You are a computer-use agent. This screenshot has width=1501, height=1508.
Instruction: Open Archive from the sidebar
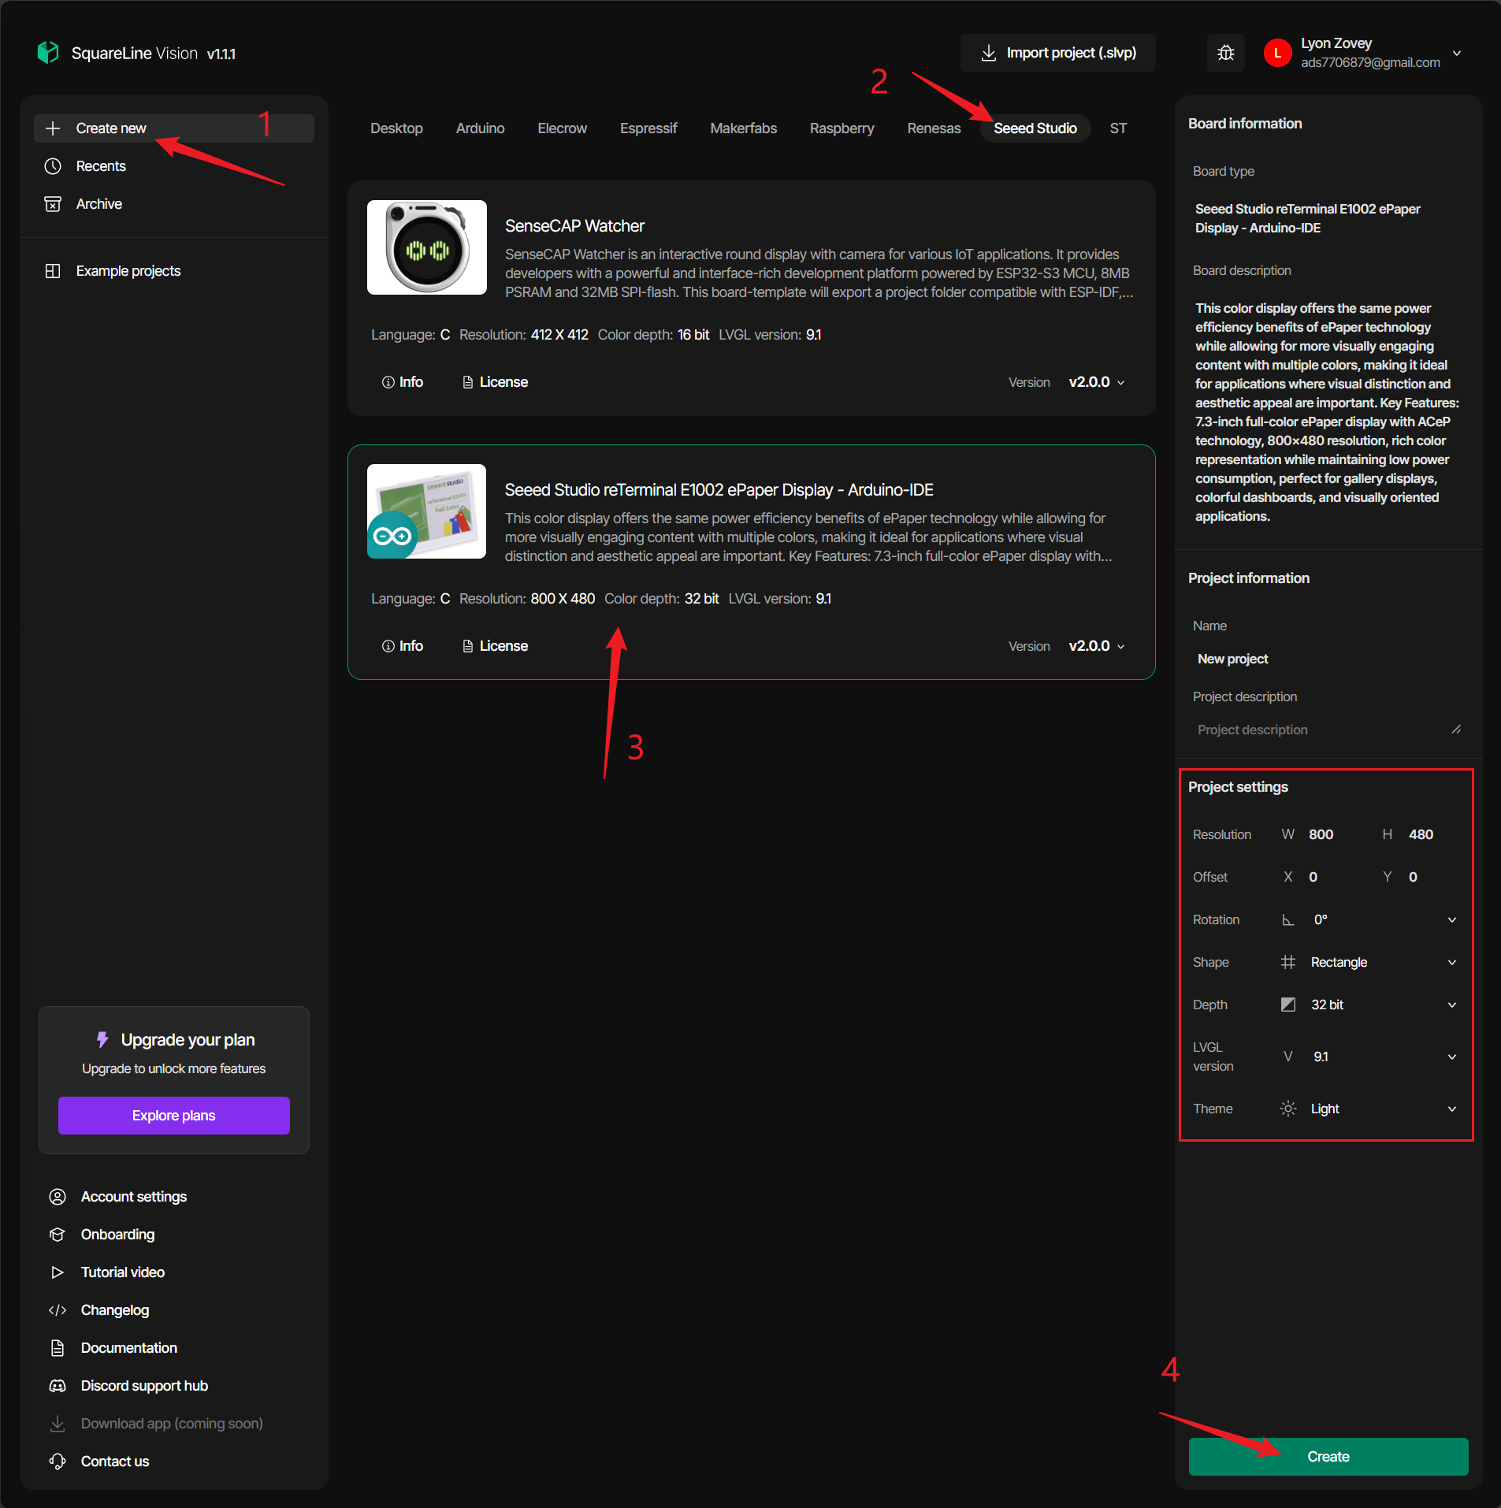tap(98, 204)
